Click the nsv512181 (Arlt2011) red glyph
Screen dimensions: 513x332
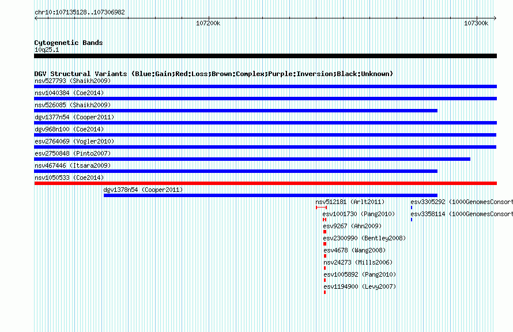[321, 207]
